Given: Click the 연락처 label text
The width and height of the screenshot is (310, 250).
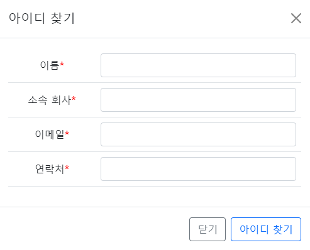Looking at the screenshot, I should coord(50,169).
